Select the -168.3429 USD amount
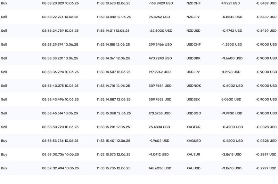The width and height of the screenshot is (278, 184). pyautogui.click(x=161, y=3)
